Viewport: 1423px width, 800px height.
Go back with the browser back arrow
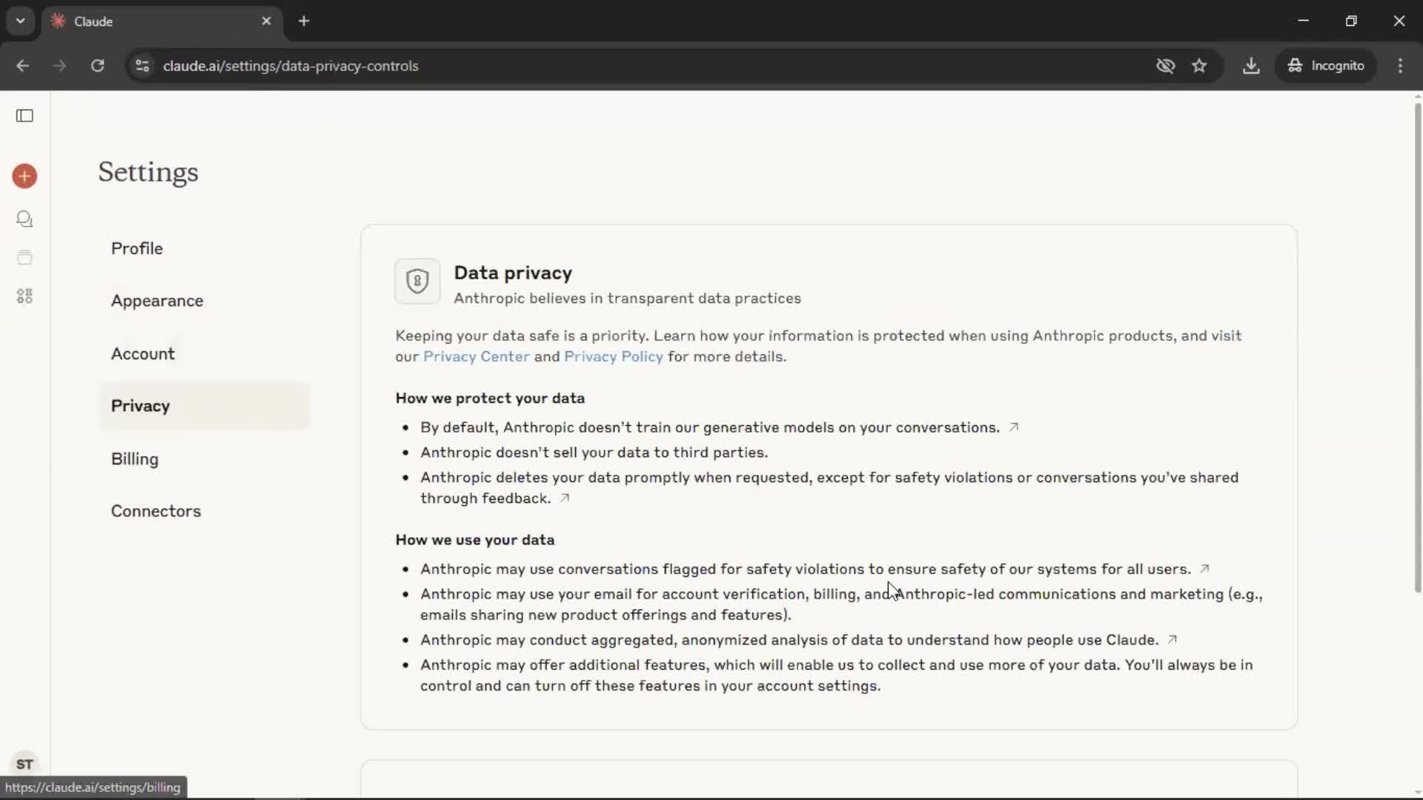(x=23, y=66)
